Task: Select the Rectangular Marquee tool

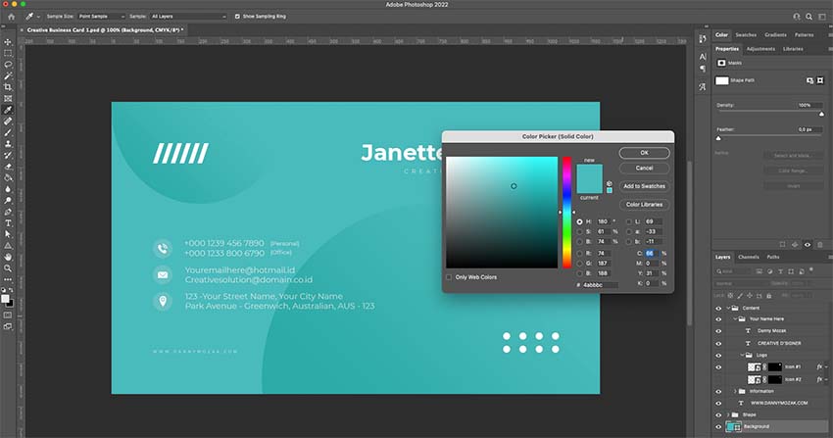Action: tap(8, 53)
